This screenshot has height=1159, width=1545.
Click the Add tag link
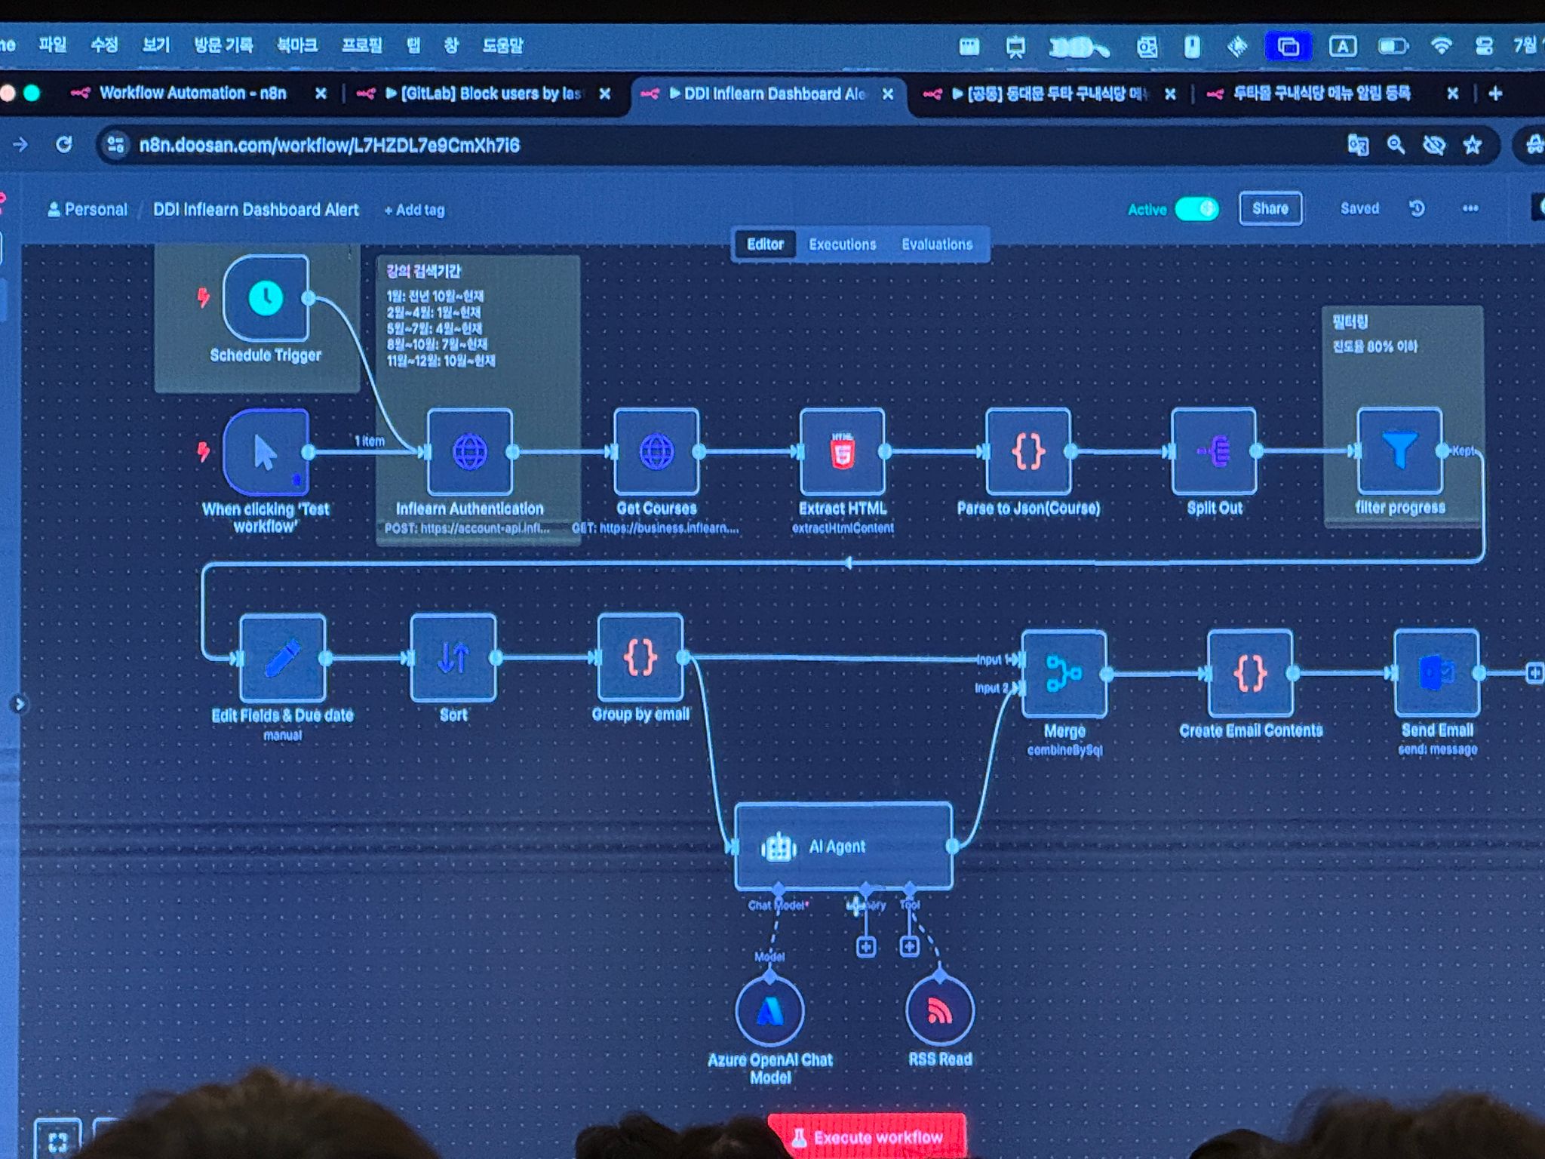pos(415,211)
